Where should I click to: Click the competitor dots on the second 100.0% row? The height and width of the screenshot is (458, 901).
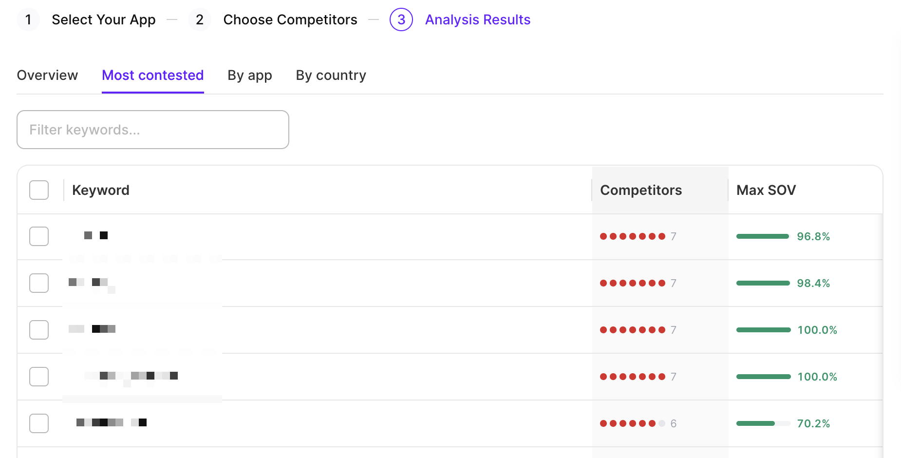pyautogui.click(x=633, y=377)
